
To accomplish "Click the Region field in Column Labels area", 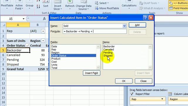I will tap(178, 99).
